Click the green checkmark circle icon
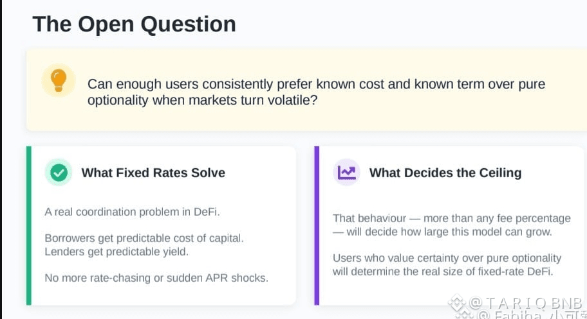 coord(59,173)
